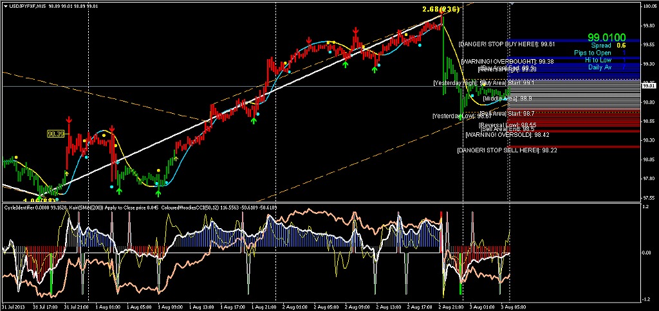
Task: Click the 97.80 price scale value
Action: pyautogui.click(x=648, y=179)
